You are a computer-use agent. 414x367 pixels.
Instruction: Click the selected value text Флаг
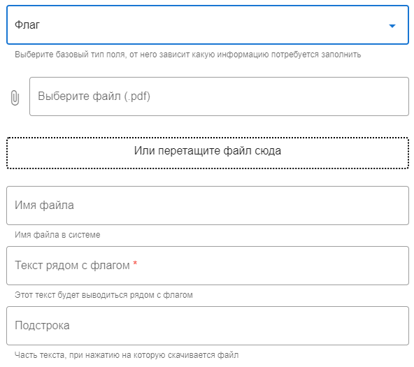[x=27, y=24]
